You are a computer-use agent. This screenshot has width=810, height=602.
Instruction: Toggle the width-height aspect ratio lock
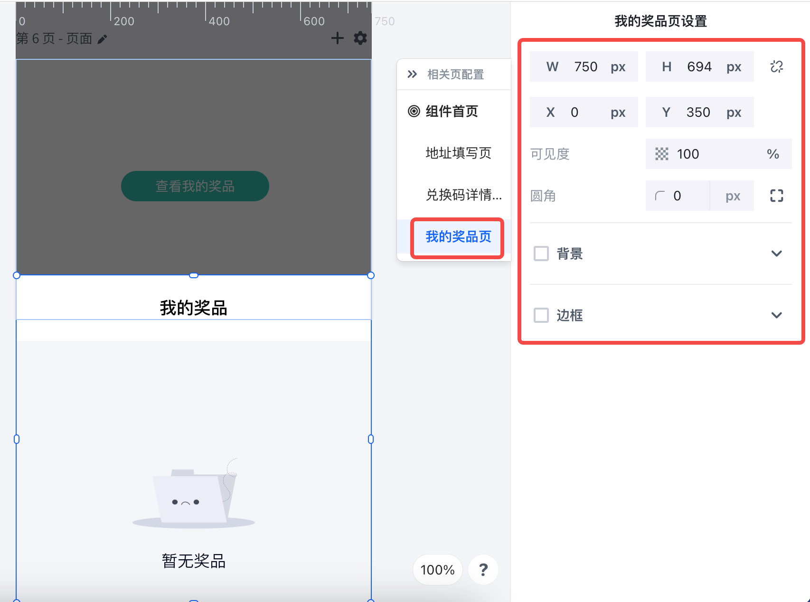[x=777, y=66]
